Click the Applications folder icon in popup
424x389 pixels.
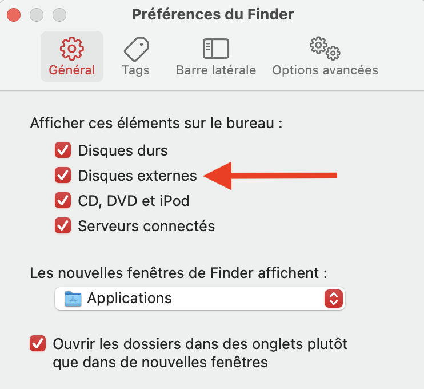73,298
